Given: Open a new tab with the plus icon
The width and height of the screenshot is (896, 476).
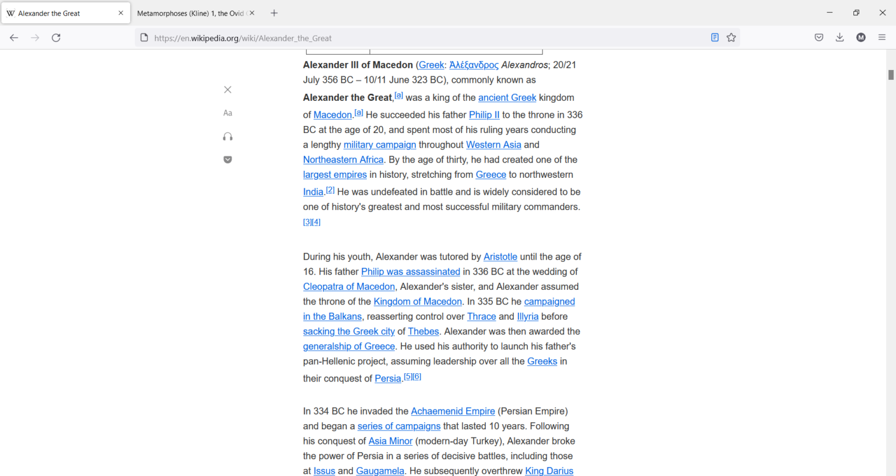Looking at the screenshot, I should pos(274,12).
